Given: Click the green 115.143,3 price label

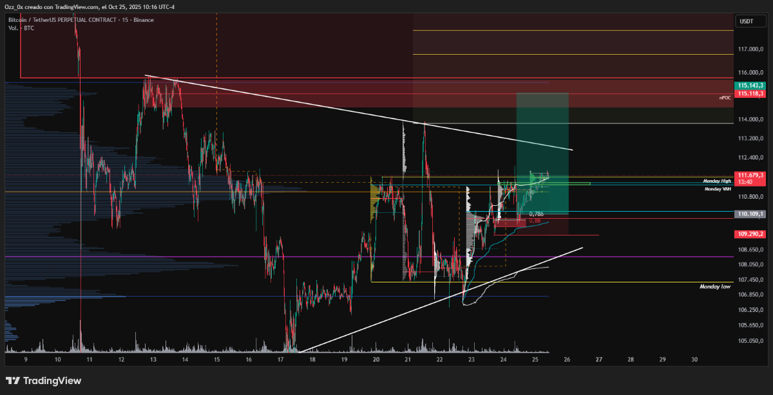Looking at the screenshot, I should [x=751, y=86].
